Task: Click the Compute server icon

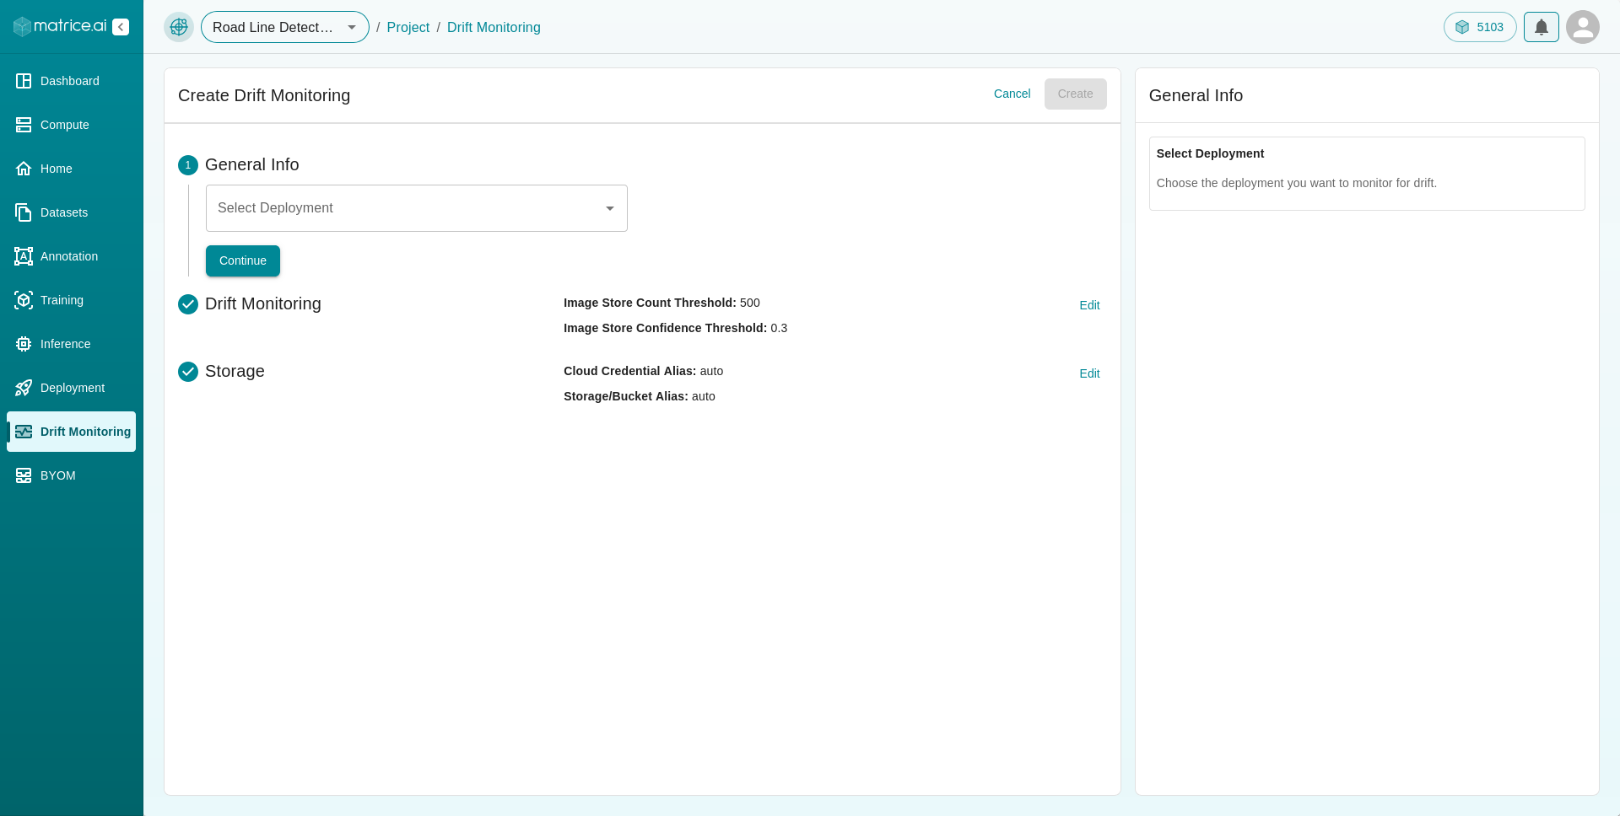Action: [x=24, y=125]
